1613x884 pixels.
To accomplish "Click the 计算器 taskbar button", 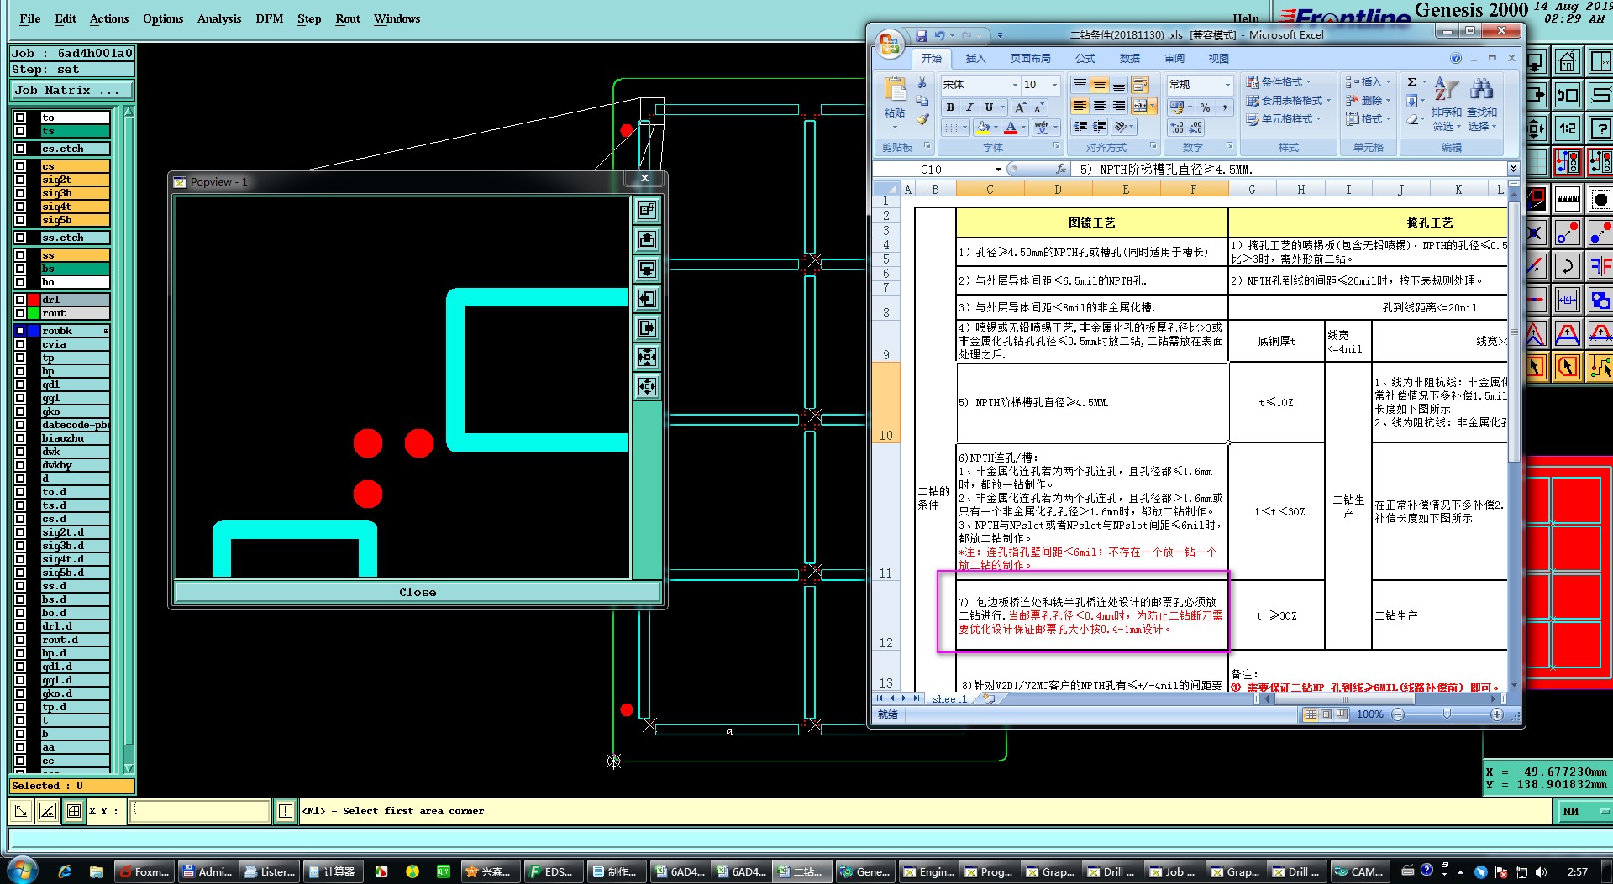I will (x=331, y=872).
